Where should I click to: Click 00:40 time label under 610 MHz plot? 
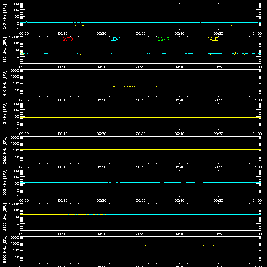[179, 100]
